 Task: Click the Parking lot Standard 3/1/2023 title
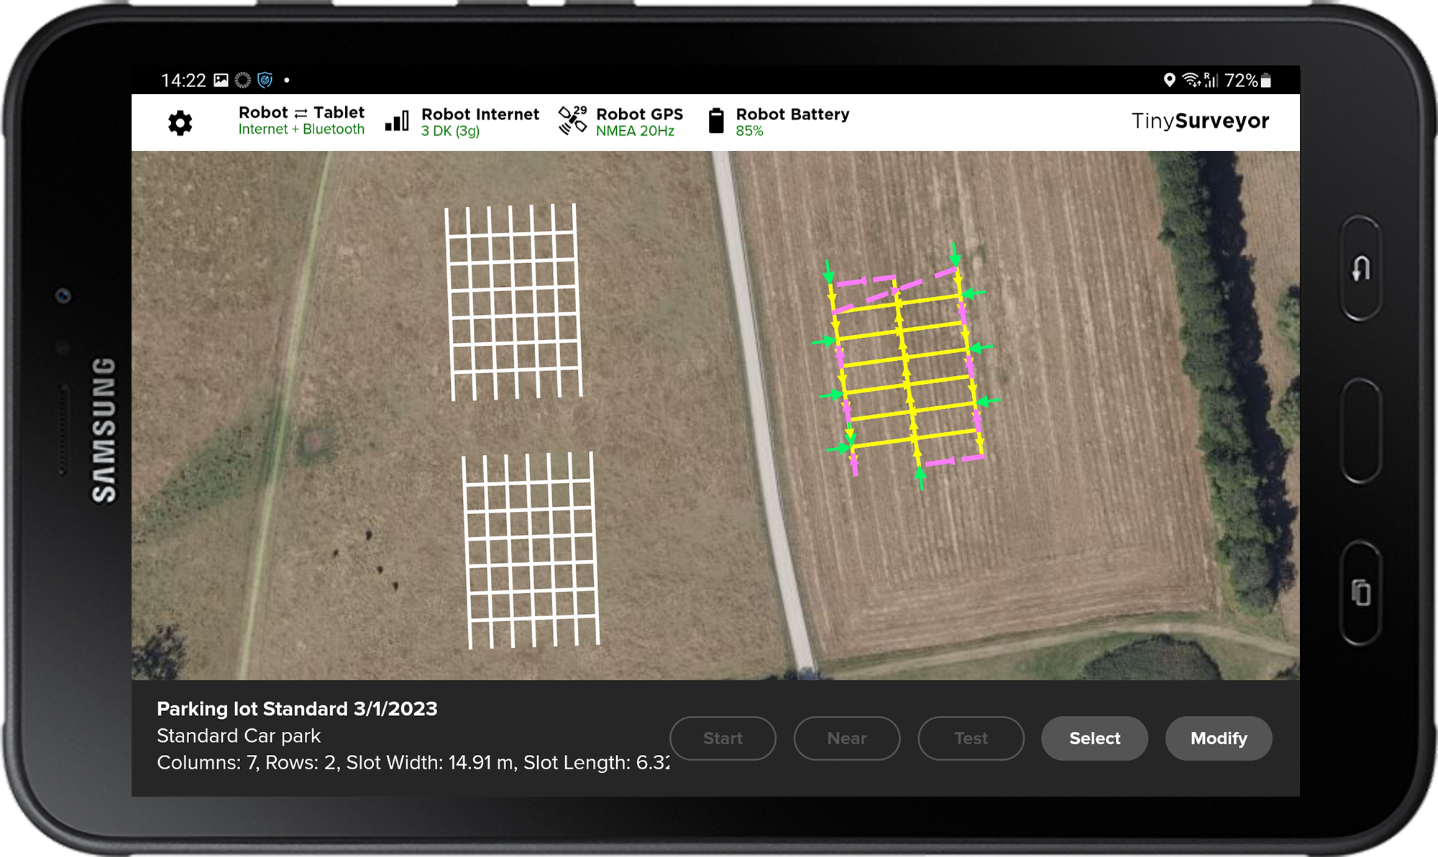point(297,709)
